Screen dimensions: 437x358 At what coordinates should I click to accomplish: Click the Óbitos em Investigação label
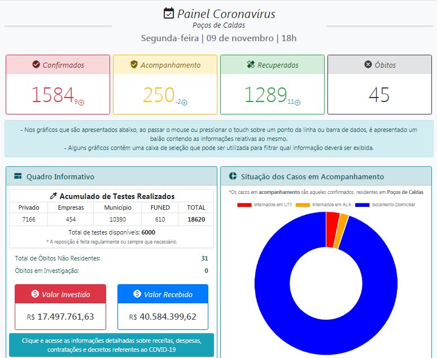[47, 271]
